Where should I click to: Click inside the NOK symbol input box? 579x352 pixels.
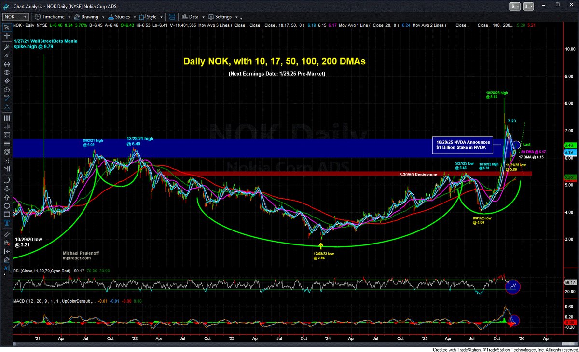coord(12,16)
